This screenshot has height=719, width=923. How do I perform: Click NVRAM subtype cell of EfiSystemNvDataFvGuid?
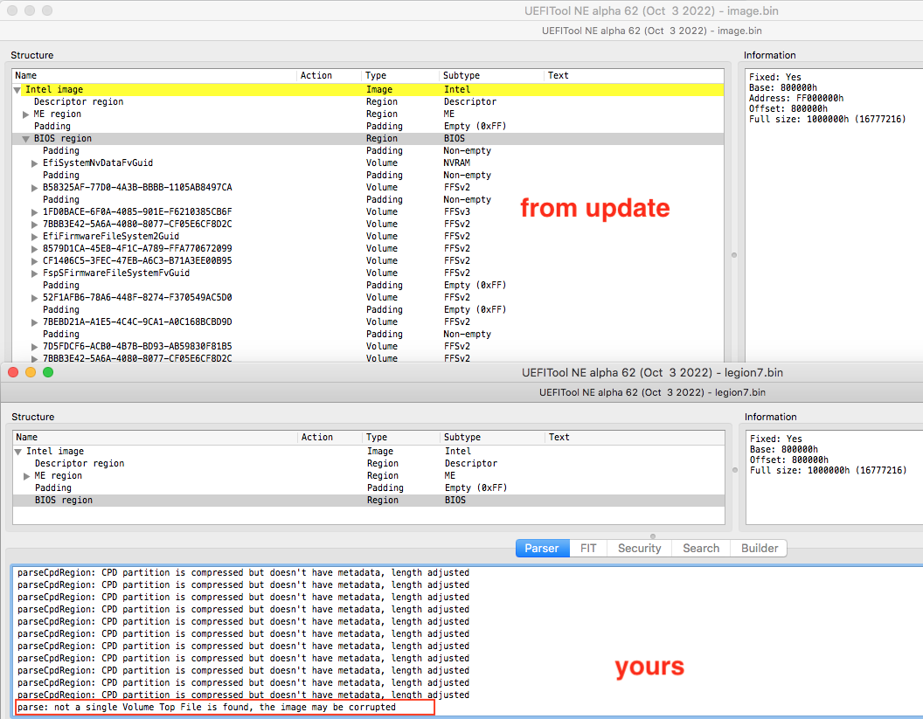click(457, 163)
